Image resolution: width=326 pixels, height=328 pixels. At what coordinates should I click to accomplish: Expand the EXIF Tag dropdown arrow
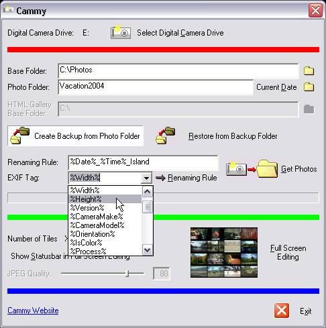146,178
